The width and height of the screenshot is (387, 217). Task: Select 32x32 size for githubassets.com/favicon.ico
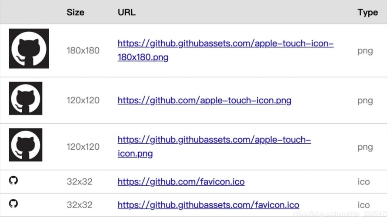(80, 205)
